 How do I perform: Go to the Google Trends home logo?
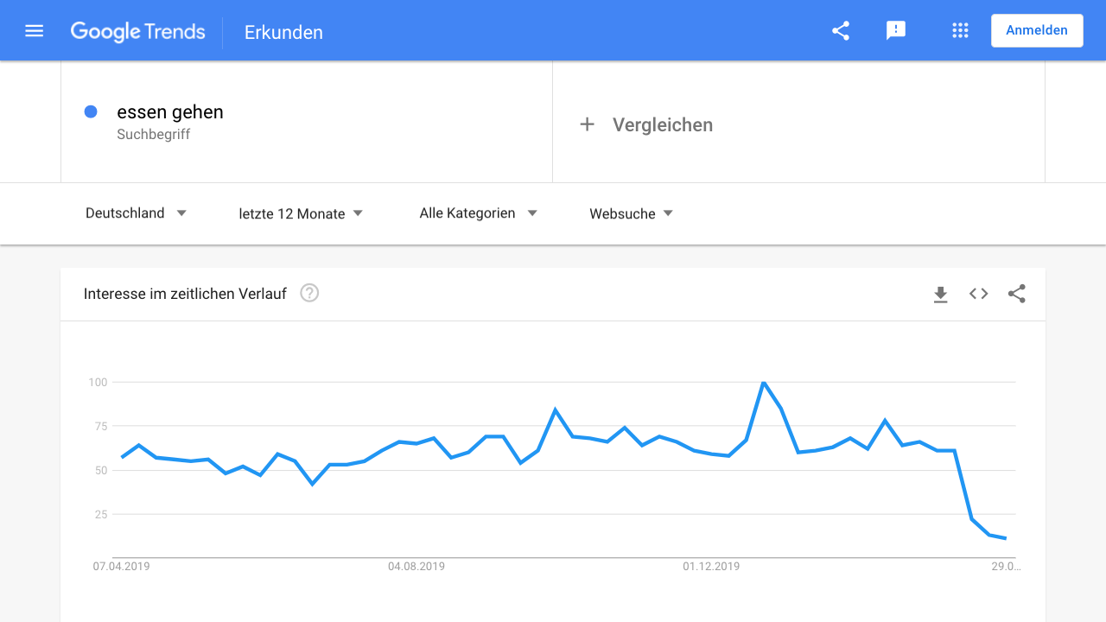(138, 32)
